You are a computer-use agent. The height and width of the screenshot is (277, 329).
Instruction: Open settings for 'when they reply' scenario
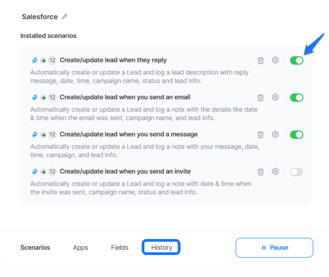pos(275,60)
